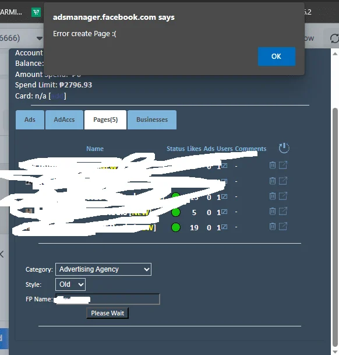Edit users for the 5-likes page

[224, 212]
